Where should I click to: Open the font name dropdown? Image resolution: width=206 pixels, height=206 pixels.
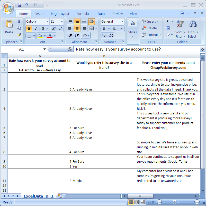pos(47,22)
